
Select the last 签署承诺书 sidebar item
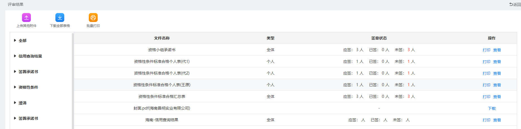pos(28,118)
